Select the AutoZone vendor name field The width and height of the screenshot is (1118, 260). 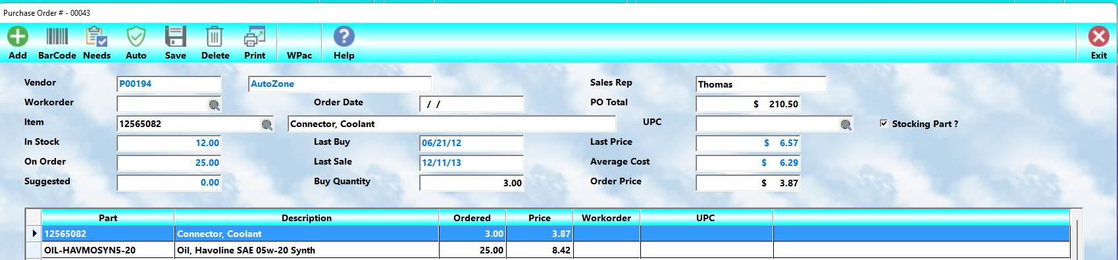tap(340, 84)
